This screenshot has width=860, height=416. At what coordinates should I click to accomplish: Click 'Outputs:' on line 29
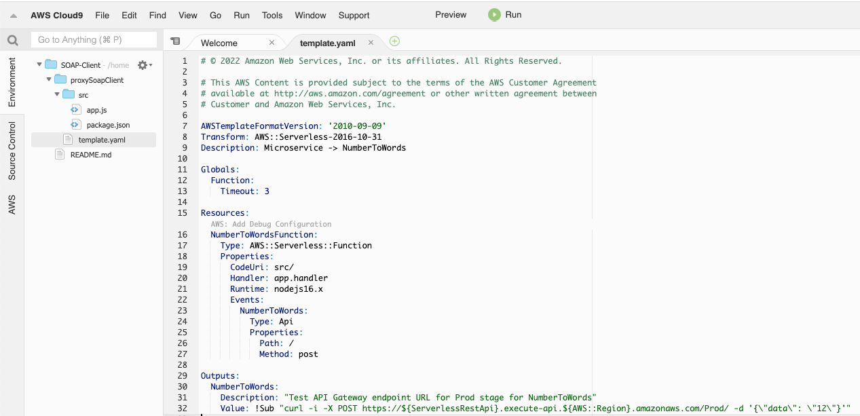[x=220, y=376]
